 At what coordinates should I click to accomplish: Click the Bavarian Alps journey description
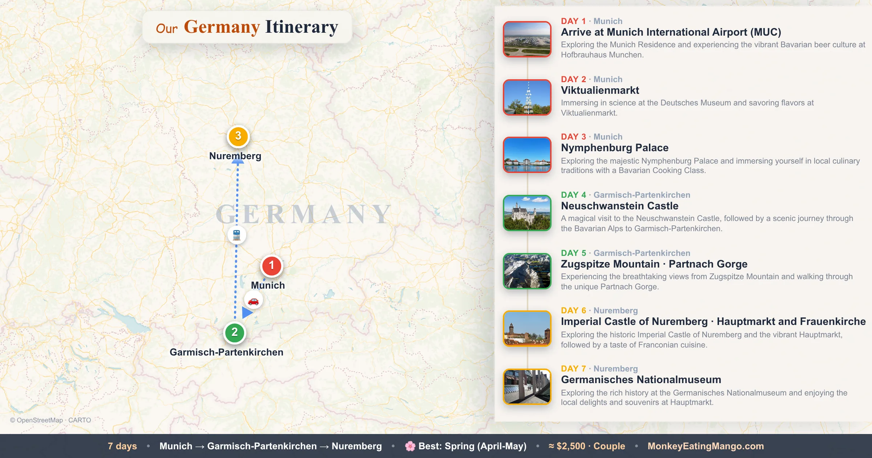coord(707,223)
